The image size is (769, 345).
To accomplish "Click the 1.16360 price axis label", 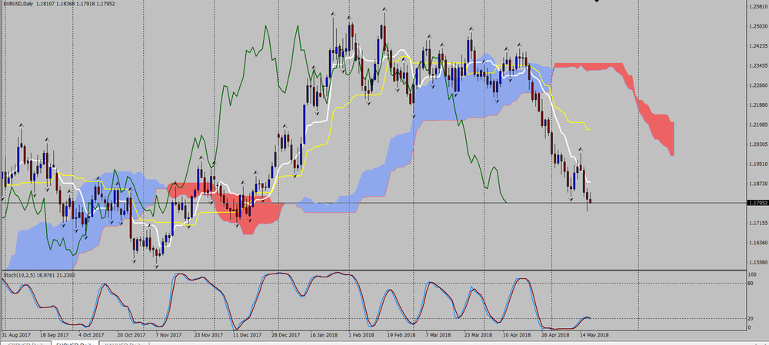I will coord(757,243).
